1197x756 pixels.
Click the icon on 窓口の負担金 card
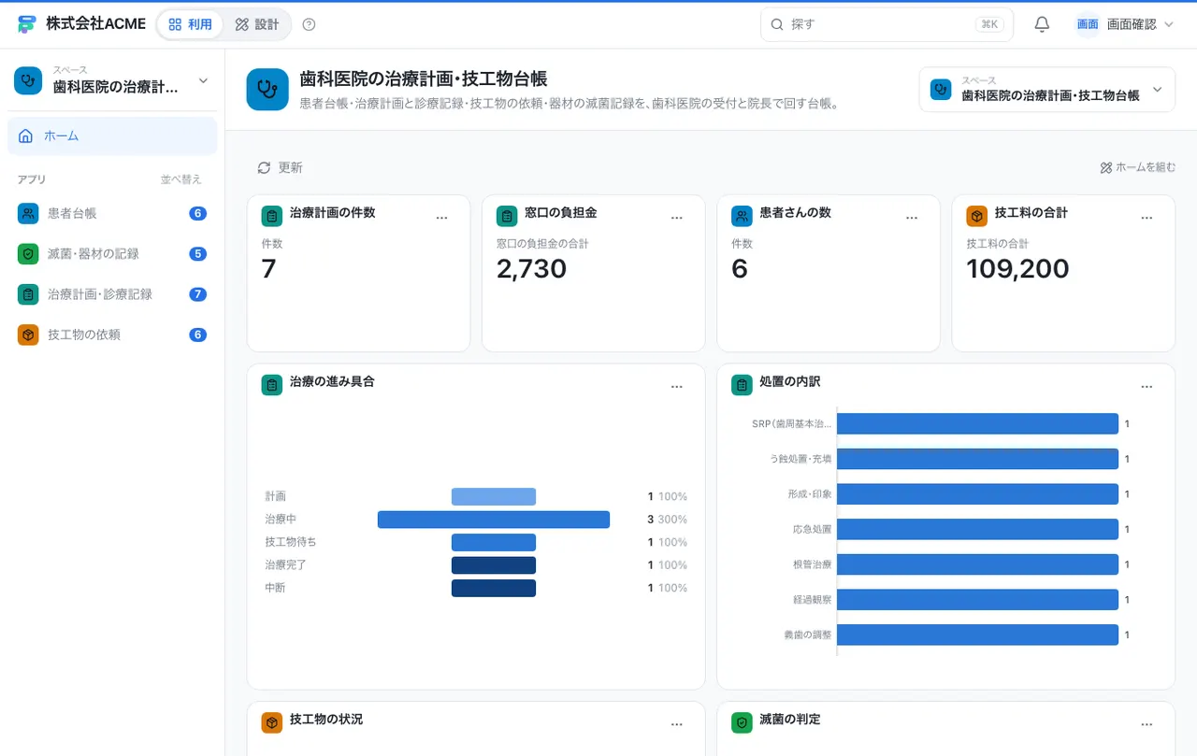(x=507, y=217)
